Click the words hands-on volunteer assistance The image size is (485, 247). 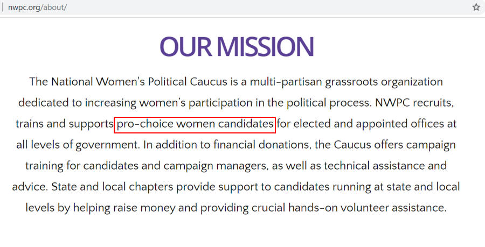(x=368, y=208)
